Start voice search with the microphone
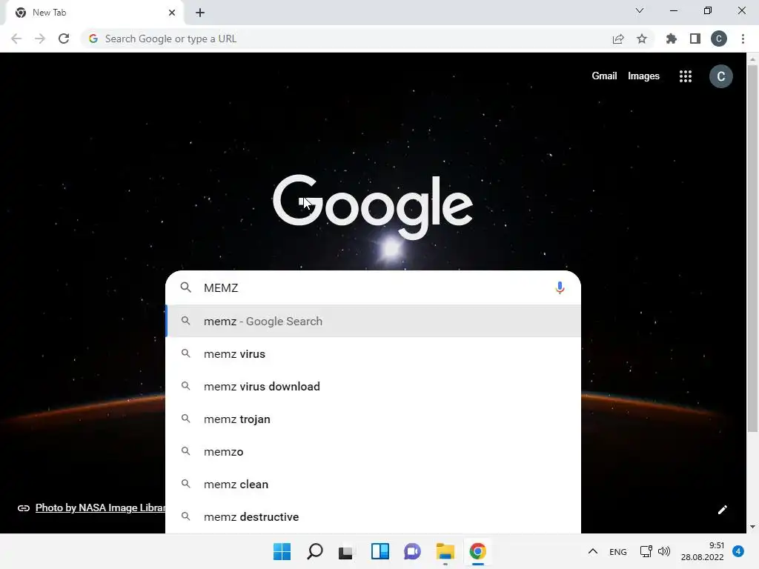 [x=560, y=288]
